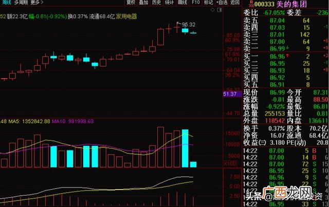329x207 pixels.
Task: Click 买四 bid price 86.92
Action: click(x=277, y=78)
